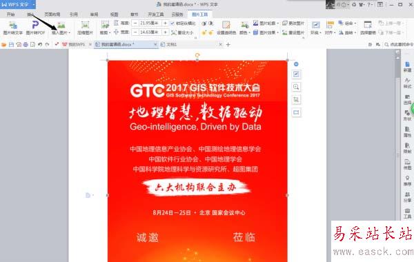
Task: Click the redo arrow icon
Action: 47,45
